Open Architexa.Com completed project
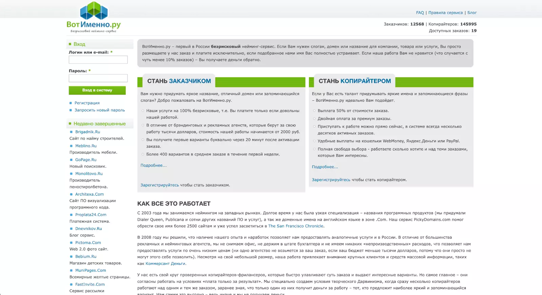This screenshot has height=295, width=542. [89, 194]
